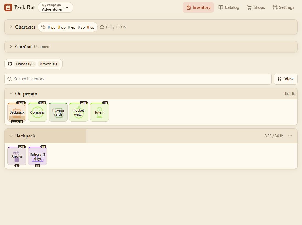Select the Playing cards item tile
302x225 pixels.
pyautogui.click(x=58, y=113)
